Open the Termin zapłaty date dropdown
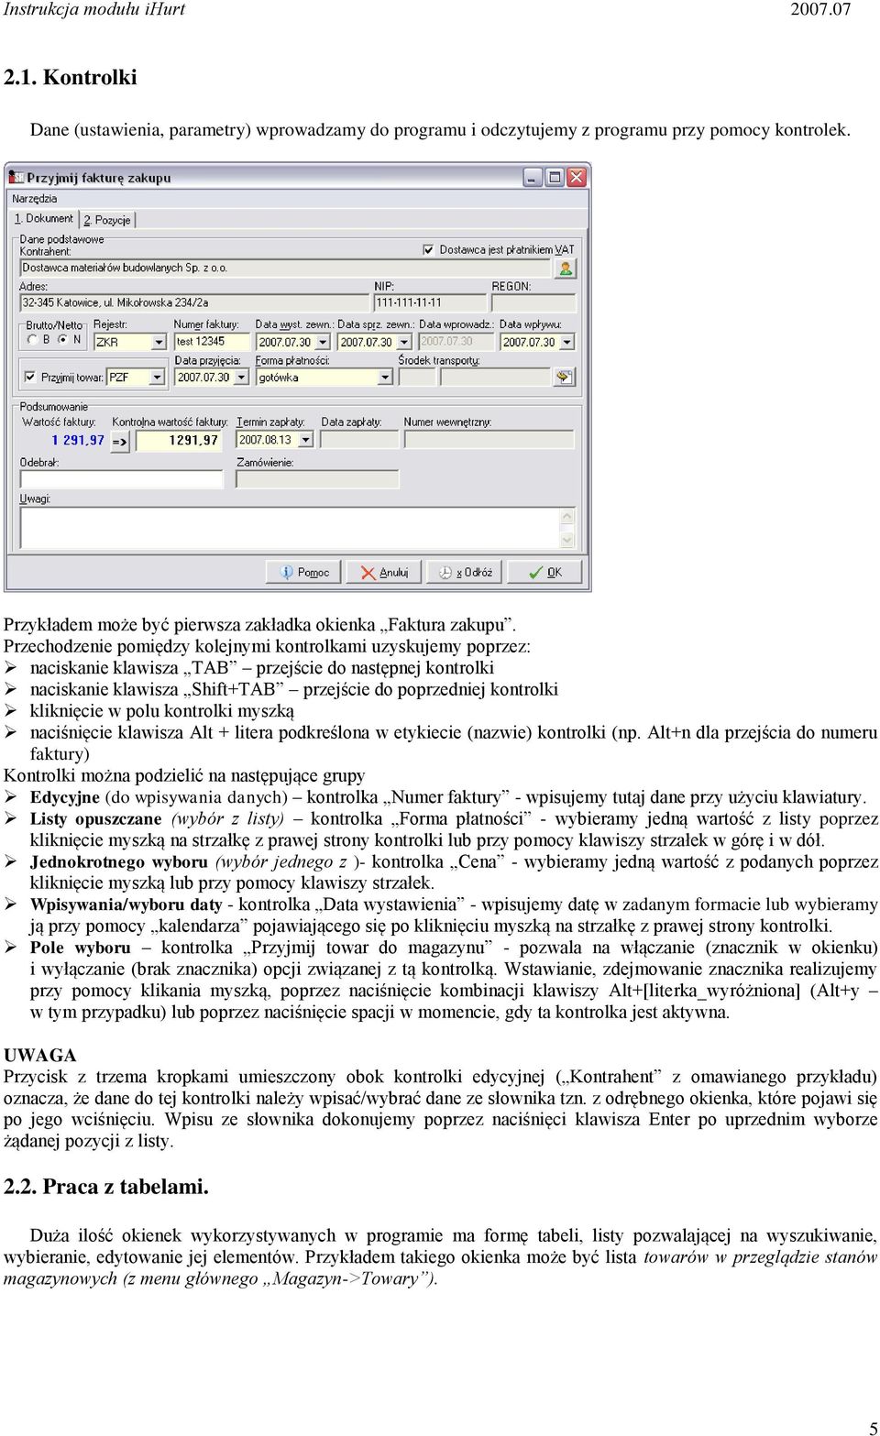880x1436 pixels. 305,440
